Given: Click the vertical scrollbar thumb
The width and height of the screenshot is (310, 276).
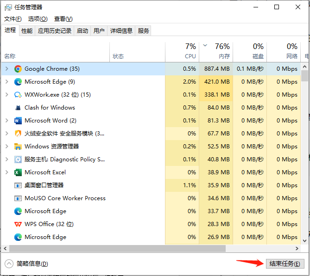Looking at the screenshot, I should [304, 76].
